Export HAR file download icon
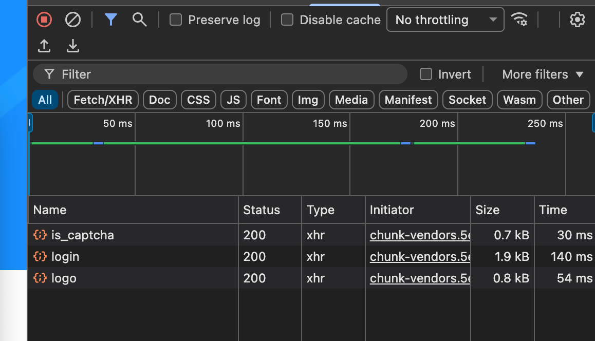This screenshot has height=341, width=595. (x=73, y=46)
